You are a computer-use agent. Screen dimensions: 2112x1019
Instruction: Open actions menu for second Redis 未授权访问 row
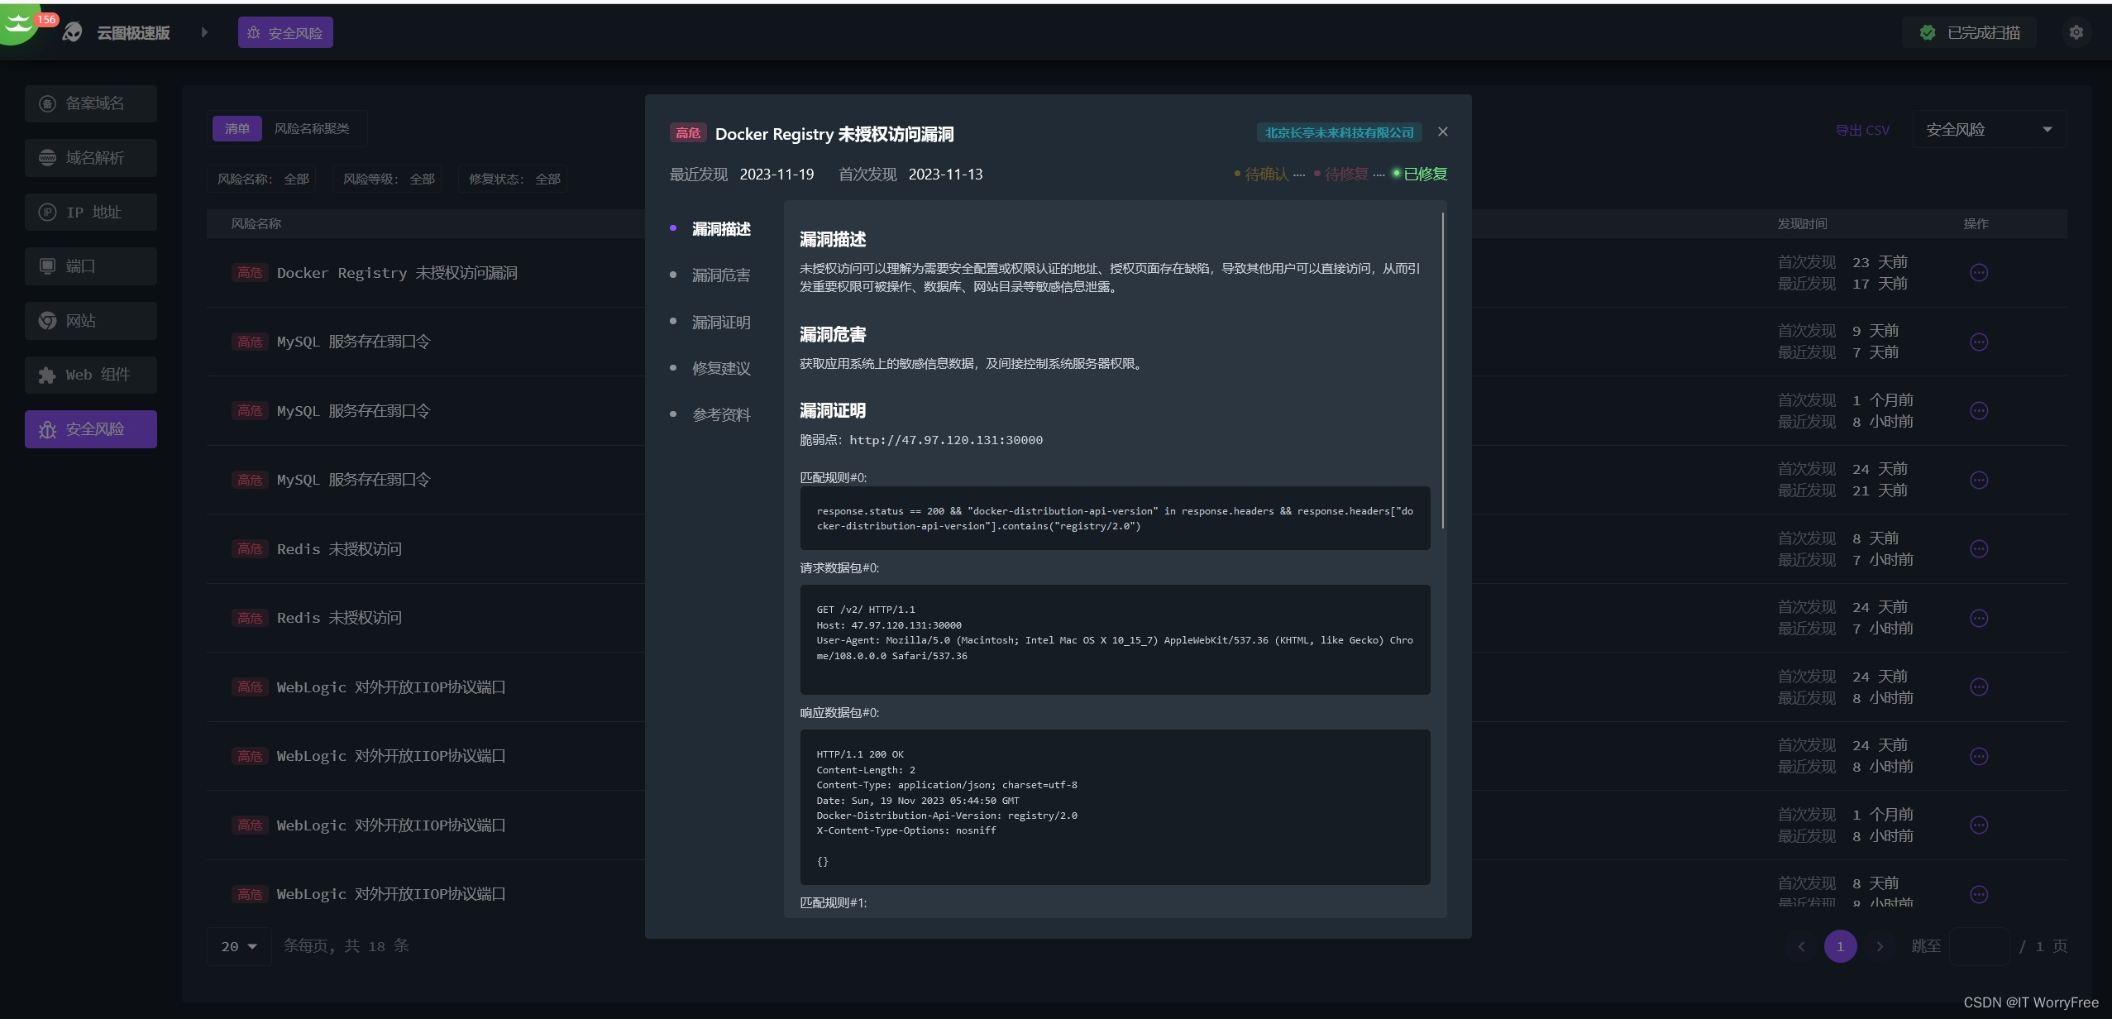(x=1979, y=619)
